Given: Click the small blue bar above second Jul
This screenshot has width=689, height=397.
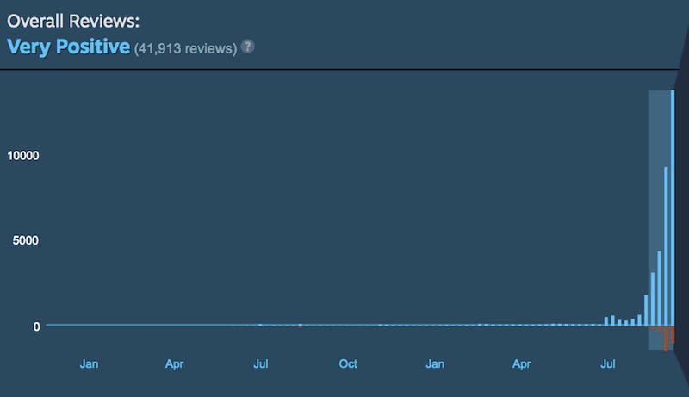Looking at the screenshot, I should pyautogui.click(x=607, y=321).
